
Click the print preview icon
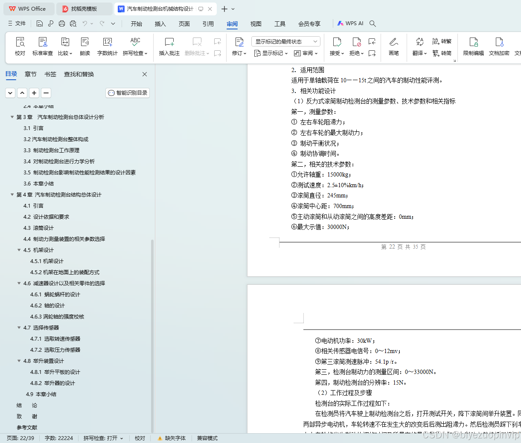tap(73, 23)
